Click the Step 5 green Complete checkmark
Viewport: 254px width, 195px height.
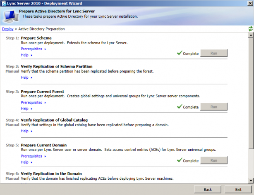point(180,160)
